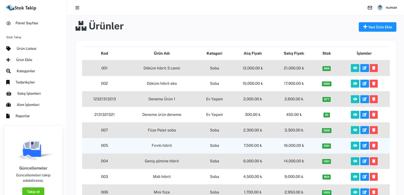404x195 pixels.
Task: Open the mail envelope icon
Action: pyautogui.click(x=370, y=8)
